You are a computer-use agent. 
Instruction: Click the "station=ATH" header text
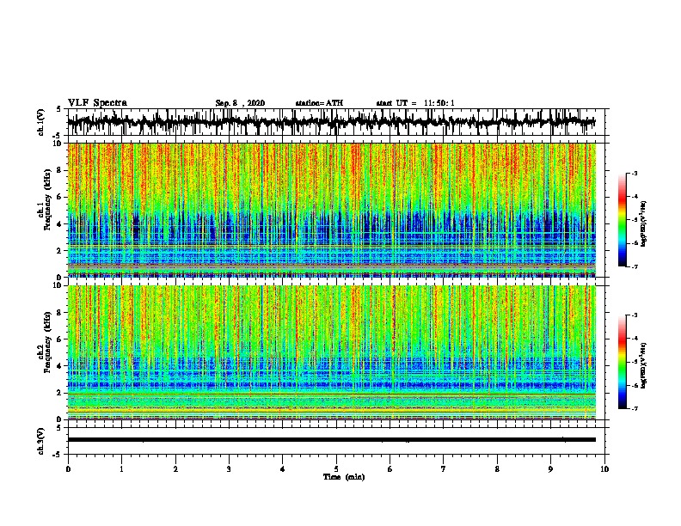click(319, 103)
